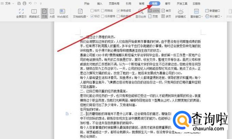Click the 重排窗口 arrange windows icon

pyautogui.click(x=196, y=11)
